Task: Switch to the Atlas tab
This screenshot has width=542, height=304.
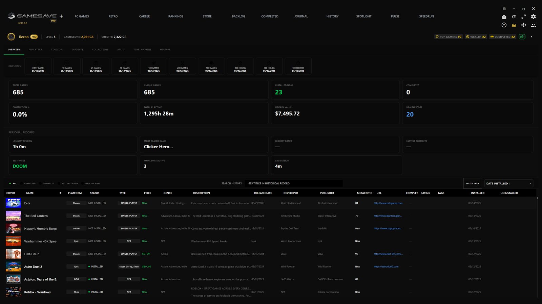Action: coord(121,50)
